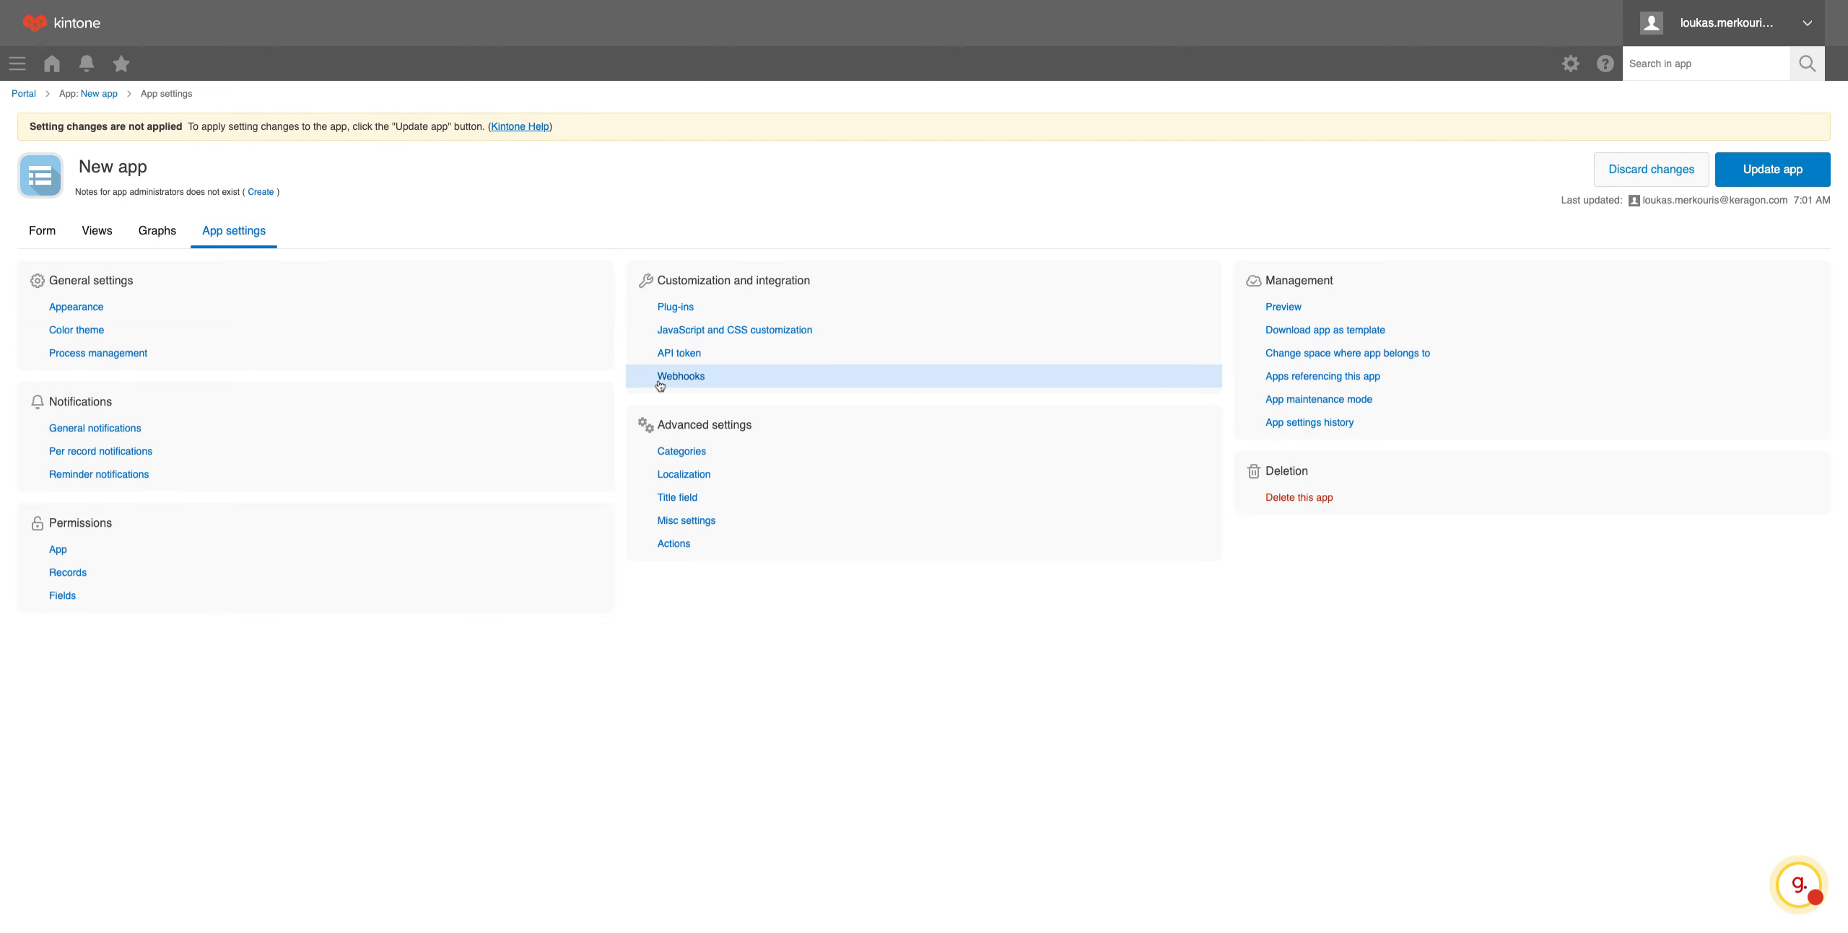Viewport: 1848px width, 933px height.
Task: Switch to the Graphs tab
Action: coord(157,230)
